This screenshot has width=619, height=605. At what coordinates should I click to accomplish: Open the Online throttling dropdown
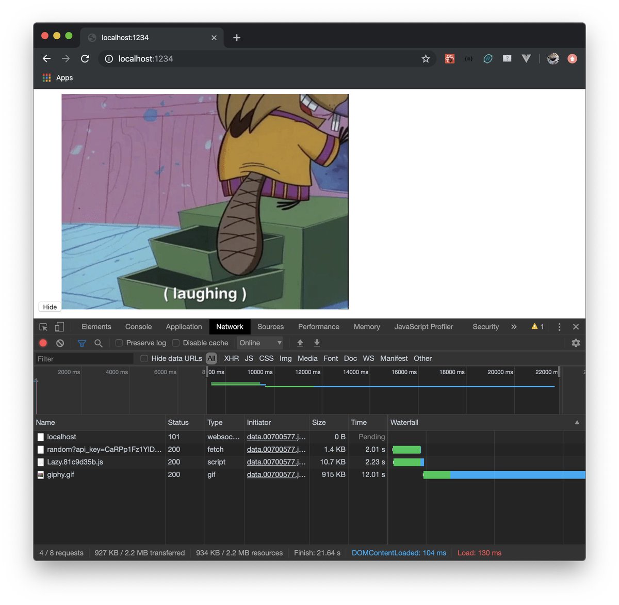260,342
